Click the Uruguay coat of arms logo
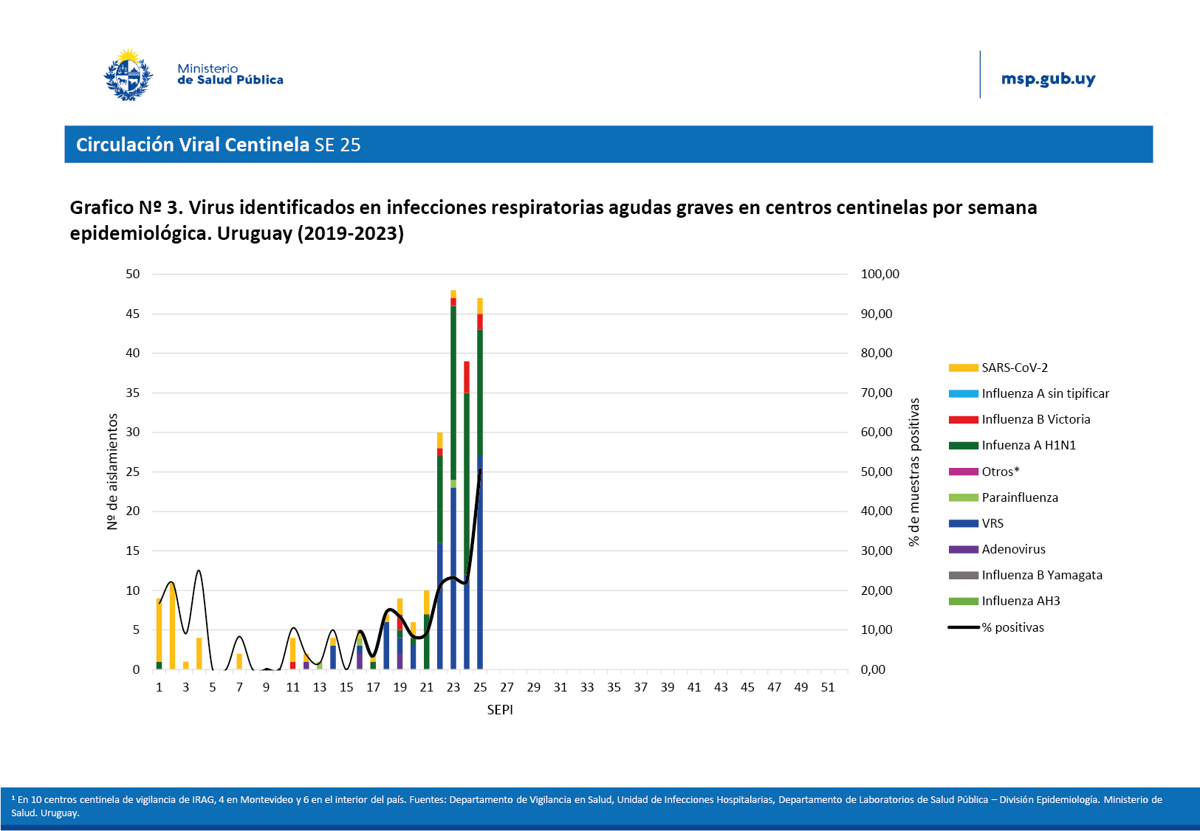The width and height of the screenshot is (1200, 831). [128, 75]
